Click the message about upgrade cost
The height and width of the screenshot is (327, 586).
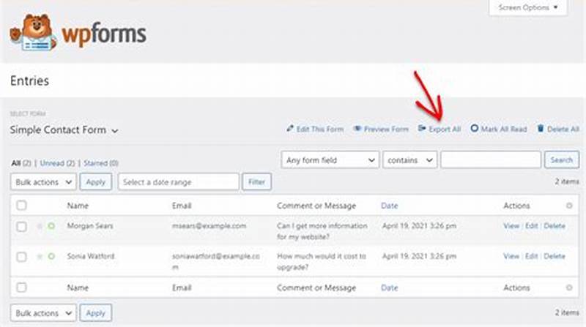pos(322,261)
